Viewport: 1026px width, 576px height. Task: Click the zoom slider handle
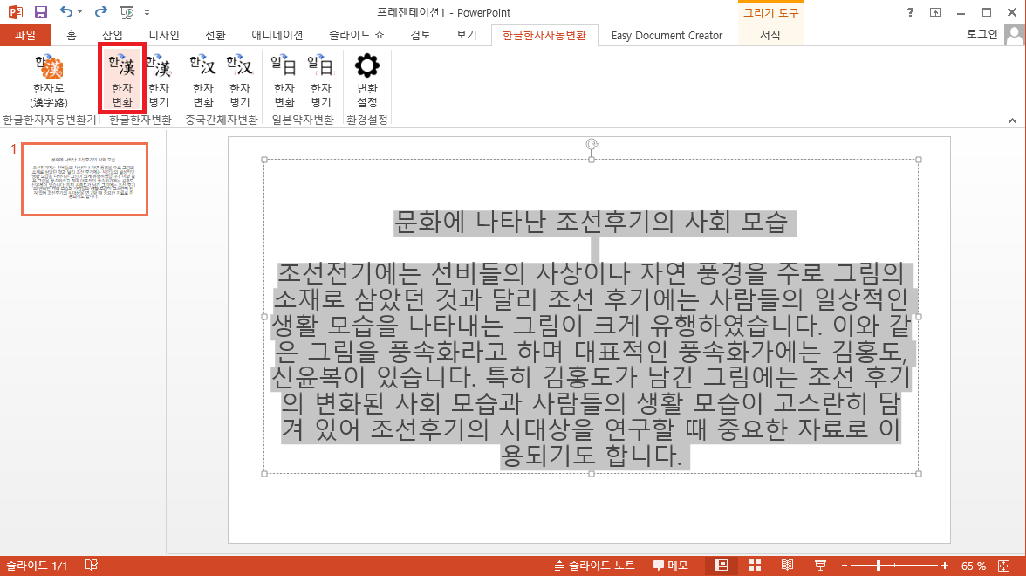[x=879, y=566]
